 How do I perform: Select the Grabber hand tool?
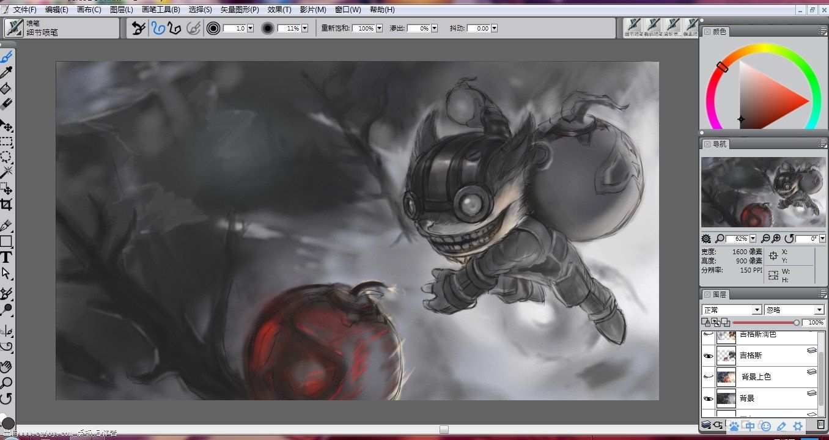[7, 367]
